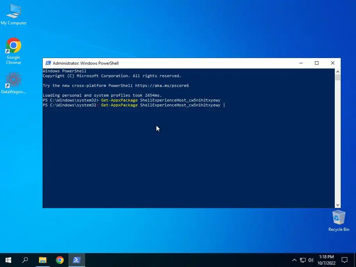Screen dimensions: 356x267
Task: Open the volume speaker tray icon
Action: coord(311,260)
